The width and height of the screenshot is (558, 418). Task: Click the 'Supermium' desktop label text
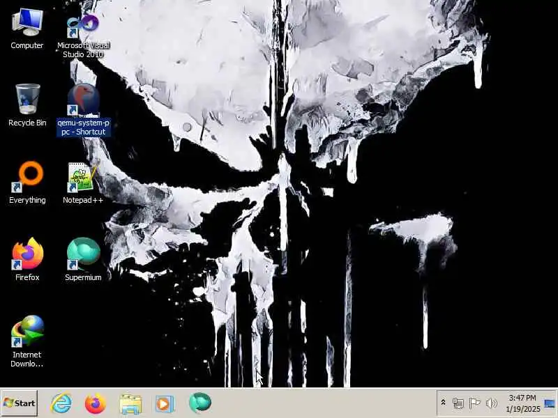(x=83, y=277)
